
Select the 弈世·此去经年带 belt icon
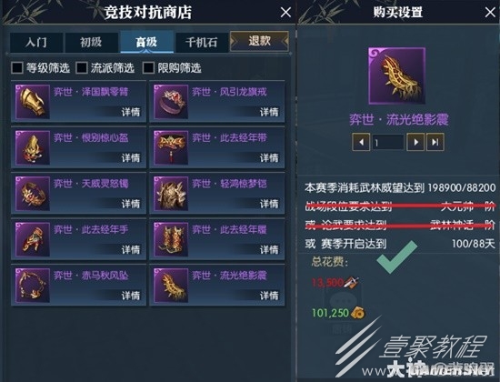point(171,147)
